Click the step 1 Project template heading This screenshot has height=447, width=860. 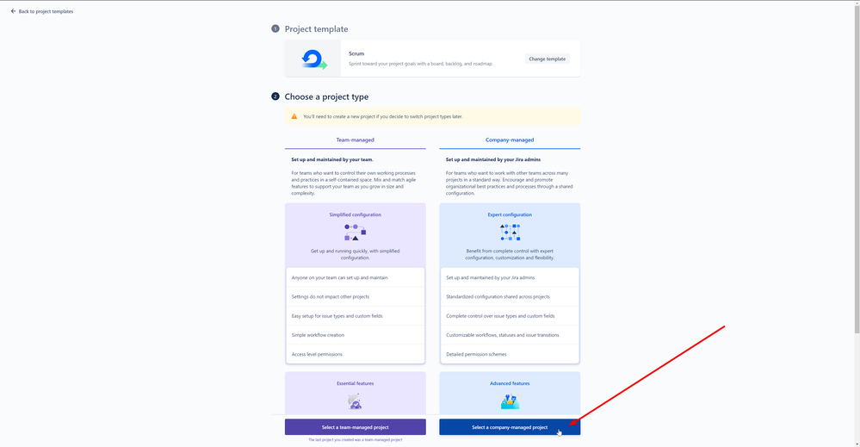point(316,29)
